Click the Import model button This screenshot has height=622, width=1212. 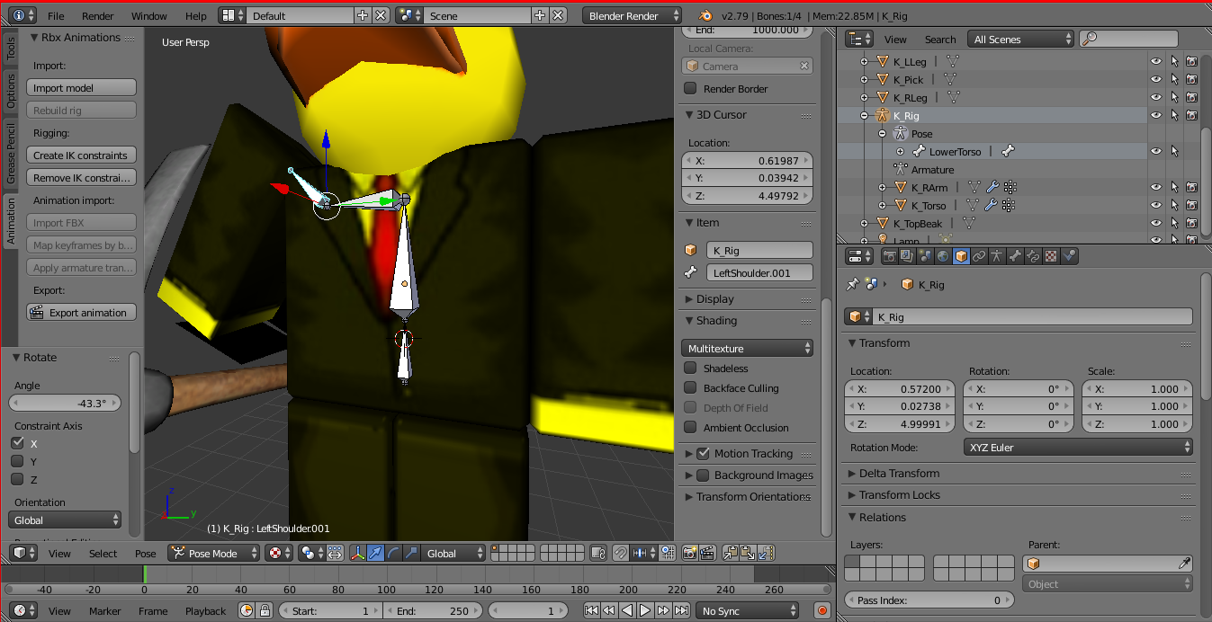coord(81,87)
